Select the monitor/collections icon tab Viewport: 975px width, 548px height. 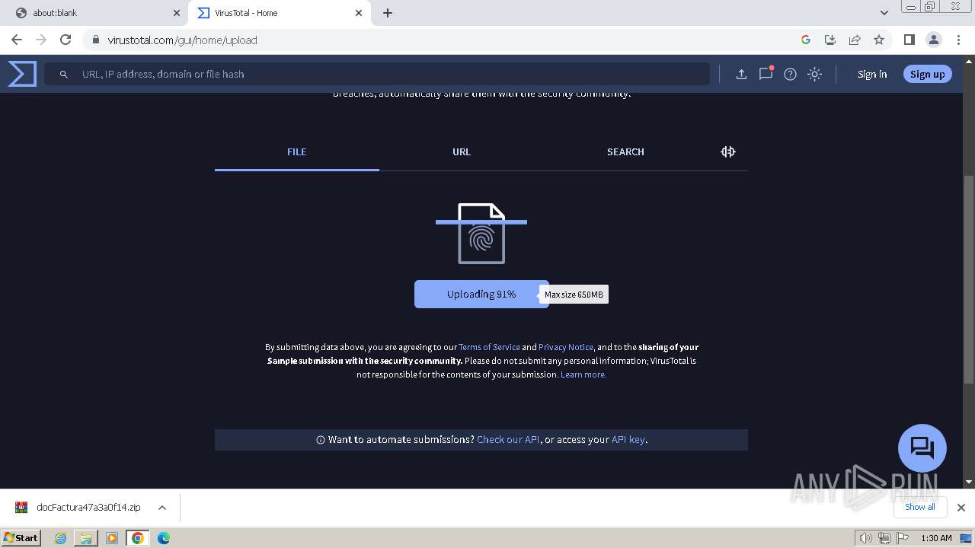point(727,151)
